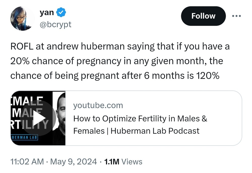Open "How to Optimize Fertility" card title
252x173 pixels.
(140, 118)
